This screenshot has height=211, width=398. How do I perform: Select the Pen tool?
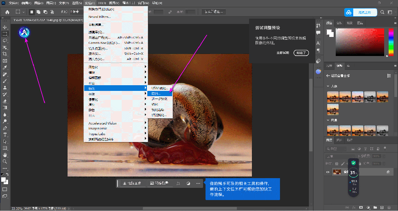(x=5, y=128)
